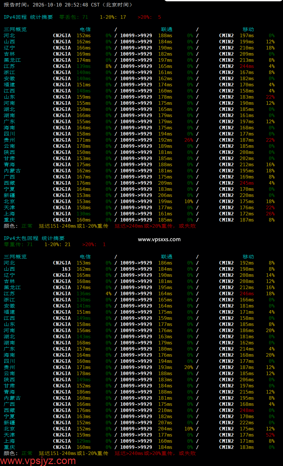283x466 pixels.
Task: Click the '零重传: 71' summary value
Action: (x=18, y=244)
